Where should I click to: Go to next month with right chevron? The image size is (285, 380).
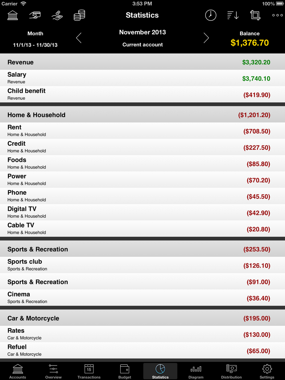click(206, 38)
